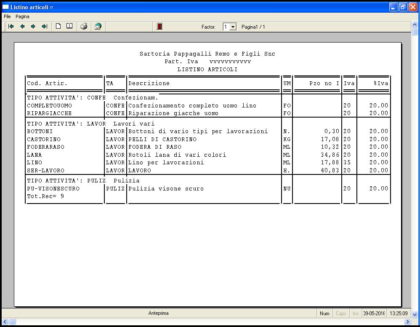Click the 'LISTINO ARTICOLI' heading

pos(207,70)
